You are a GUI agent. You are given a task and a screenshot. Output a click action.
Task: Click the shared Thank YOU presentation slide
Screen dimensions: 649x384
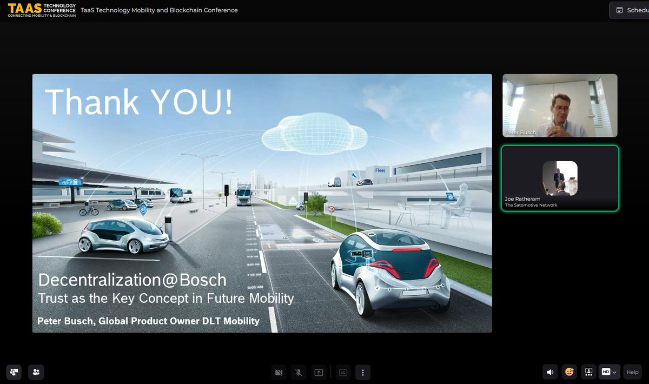click(262, 203)
